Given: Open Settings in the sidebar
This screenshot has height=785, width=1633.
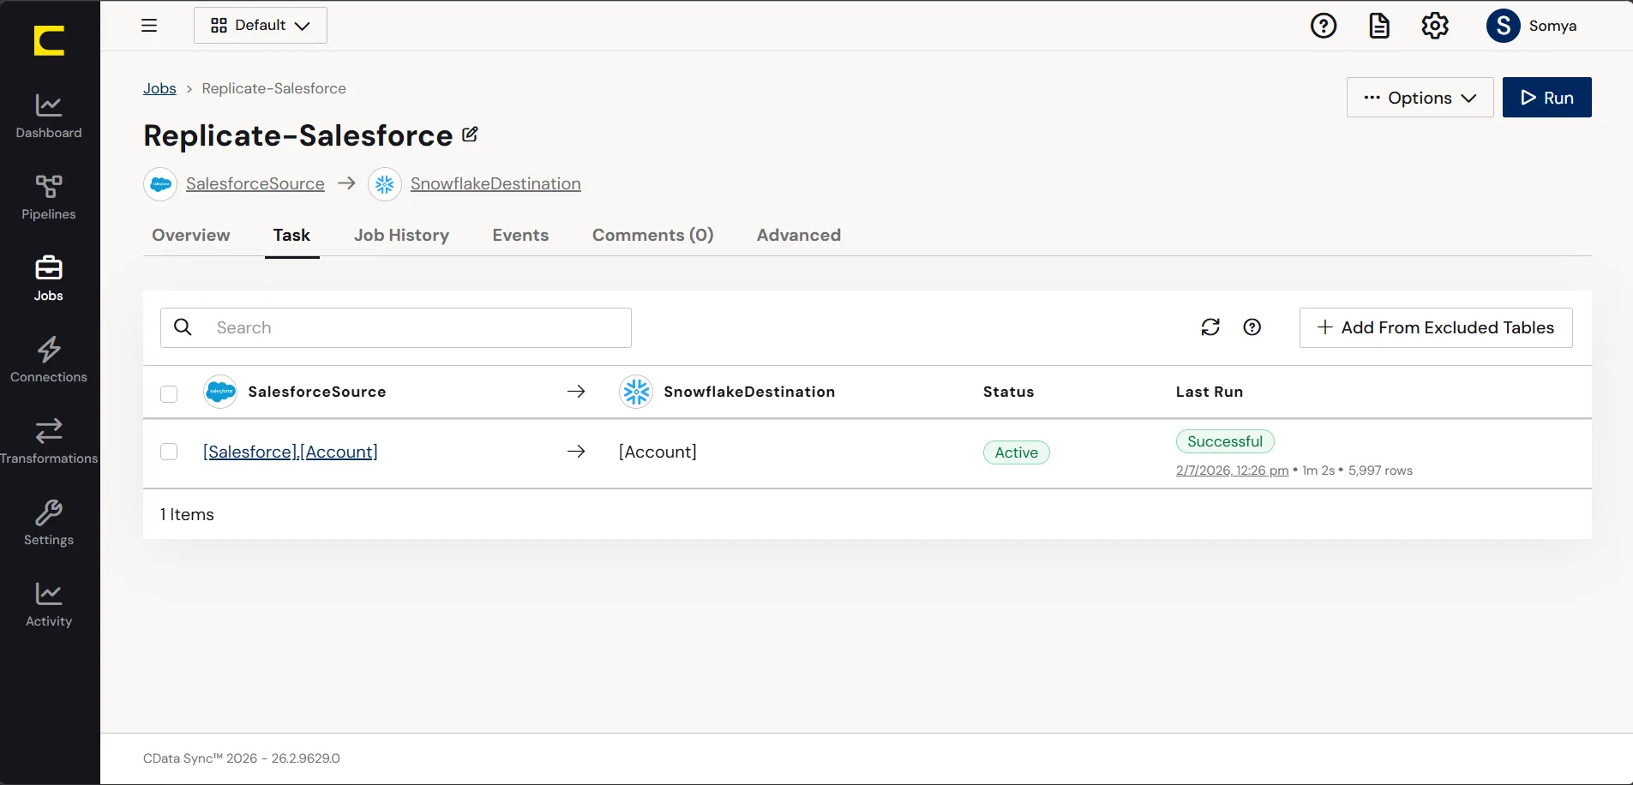Looking at the screenshot, I should [x=49, y=524].
